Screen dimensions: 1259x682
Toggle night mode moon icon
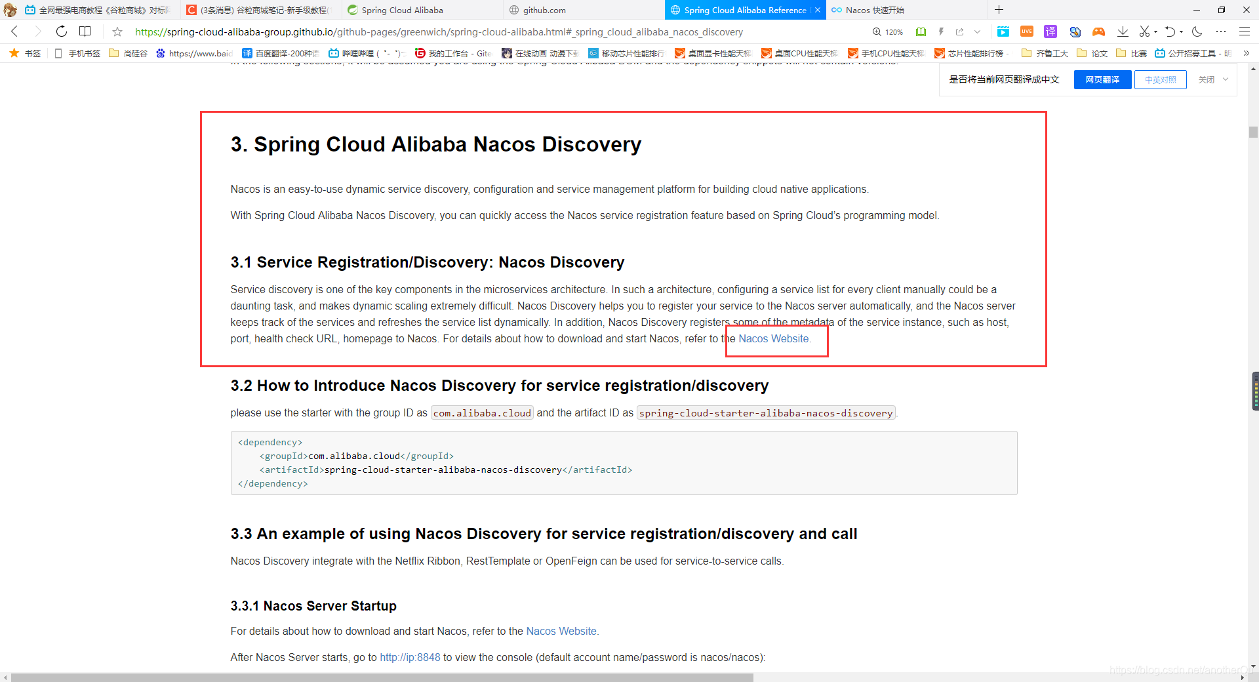pos(1197,31)
